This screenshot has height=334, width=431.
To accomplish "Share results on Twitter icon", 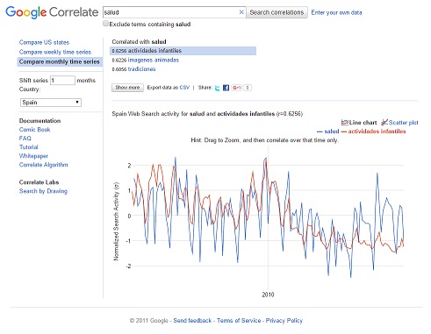I will 217,88.
